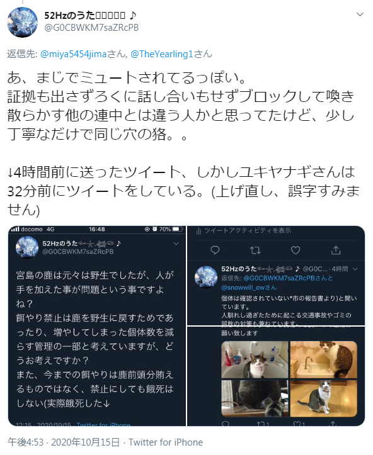Open the 52Hz profile avatar at top
This screenshot has width=373, height=455.
[x=23, y=23]
